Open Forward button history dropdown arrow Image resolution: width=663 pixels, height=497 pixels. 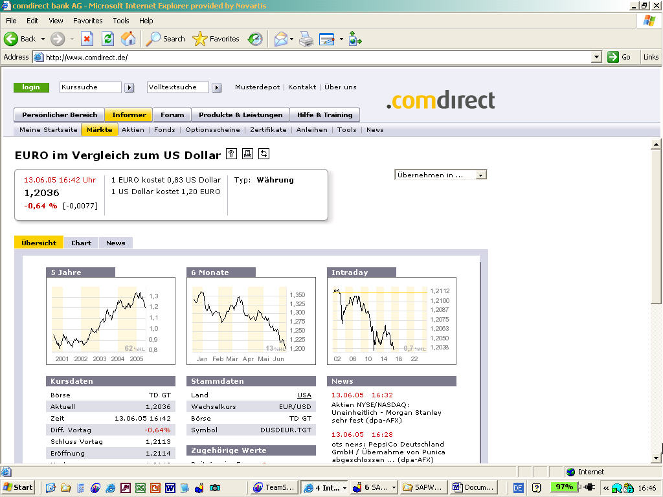coord(72,39)
